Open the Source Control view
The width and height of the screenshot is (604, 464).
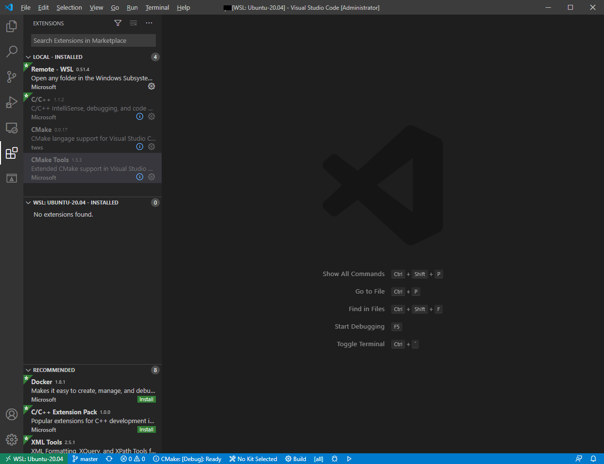coord(12,76)
